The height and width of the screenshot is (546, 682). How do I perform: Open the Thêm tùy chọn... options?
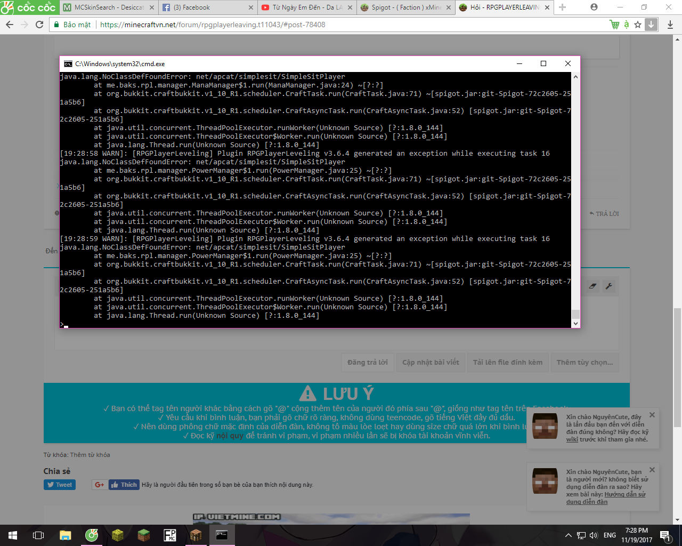pos(585,363)
